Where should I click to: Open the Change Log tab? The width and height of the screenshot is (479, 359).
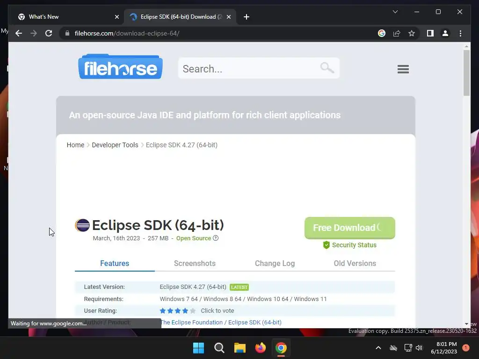click(275, 263)
